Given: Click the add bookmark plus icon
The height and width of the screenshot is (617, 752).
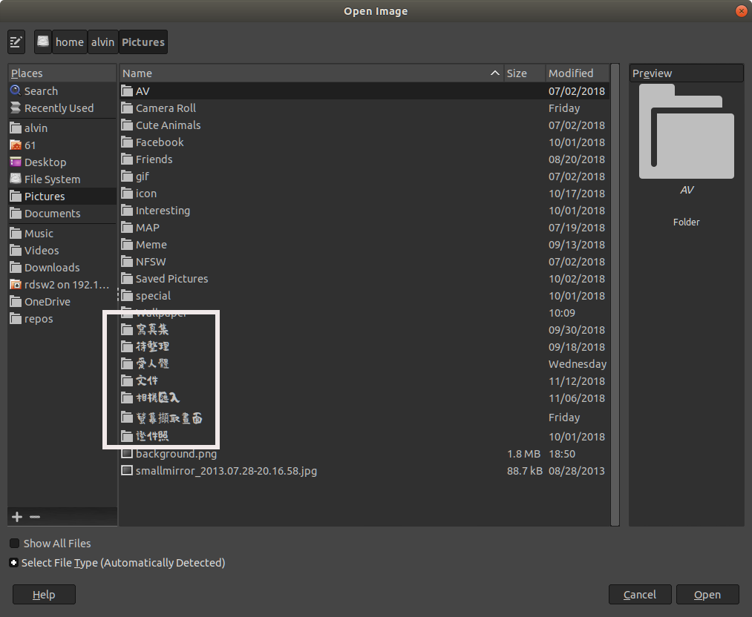Looking at the screenshot, I should pyautogui.click(x=17, y=517).
